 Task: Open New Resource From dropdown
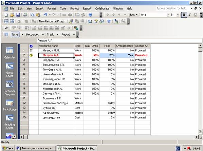point(52,21)
